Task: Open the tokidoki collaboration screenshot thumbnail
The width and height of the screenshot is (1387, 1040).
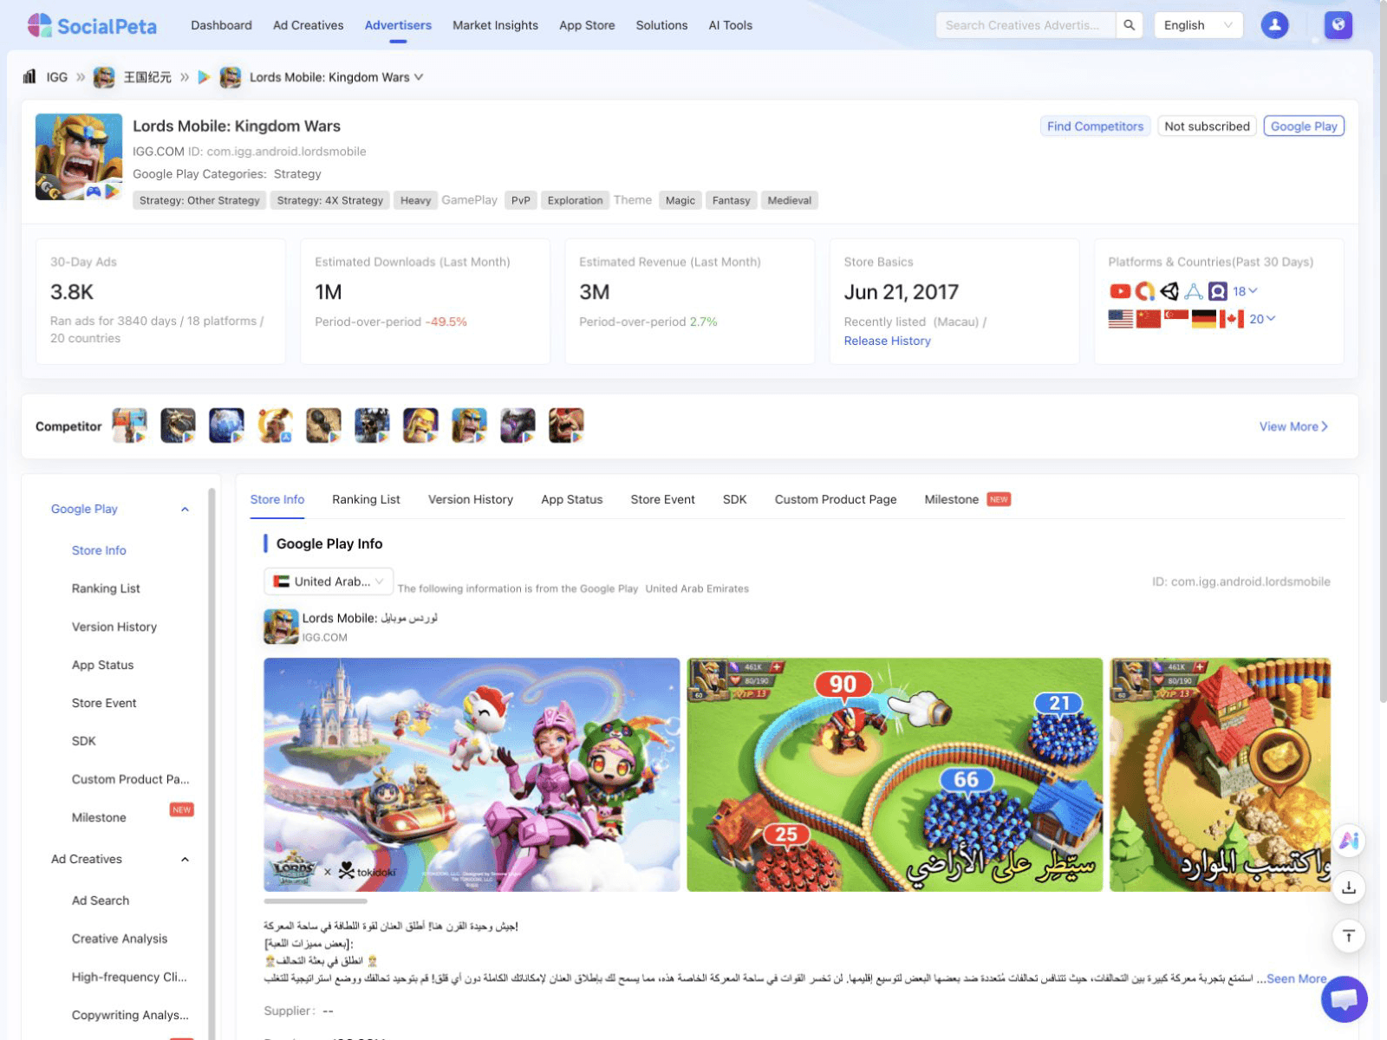Action: pos(472,775)
